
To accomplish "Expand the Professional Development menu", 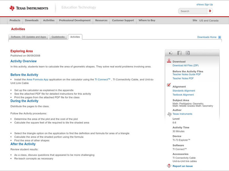I will click(75, 21).
